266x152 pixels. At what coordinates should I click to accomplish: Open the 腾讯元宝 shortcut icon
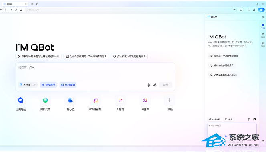click(45, 100)
